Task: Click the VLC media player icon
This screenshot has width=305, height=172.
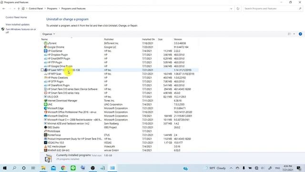Action: pyautogui.click(x=46, y=147)
